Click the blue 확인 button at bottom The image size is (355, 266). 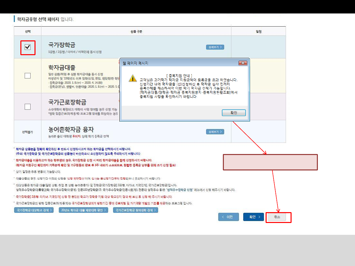coord(253,217)
